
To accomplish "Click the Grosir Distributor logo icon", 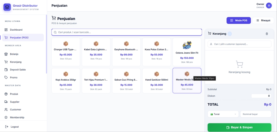I will click(7, 7).
